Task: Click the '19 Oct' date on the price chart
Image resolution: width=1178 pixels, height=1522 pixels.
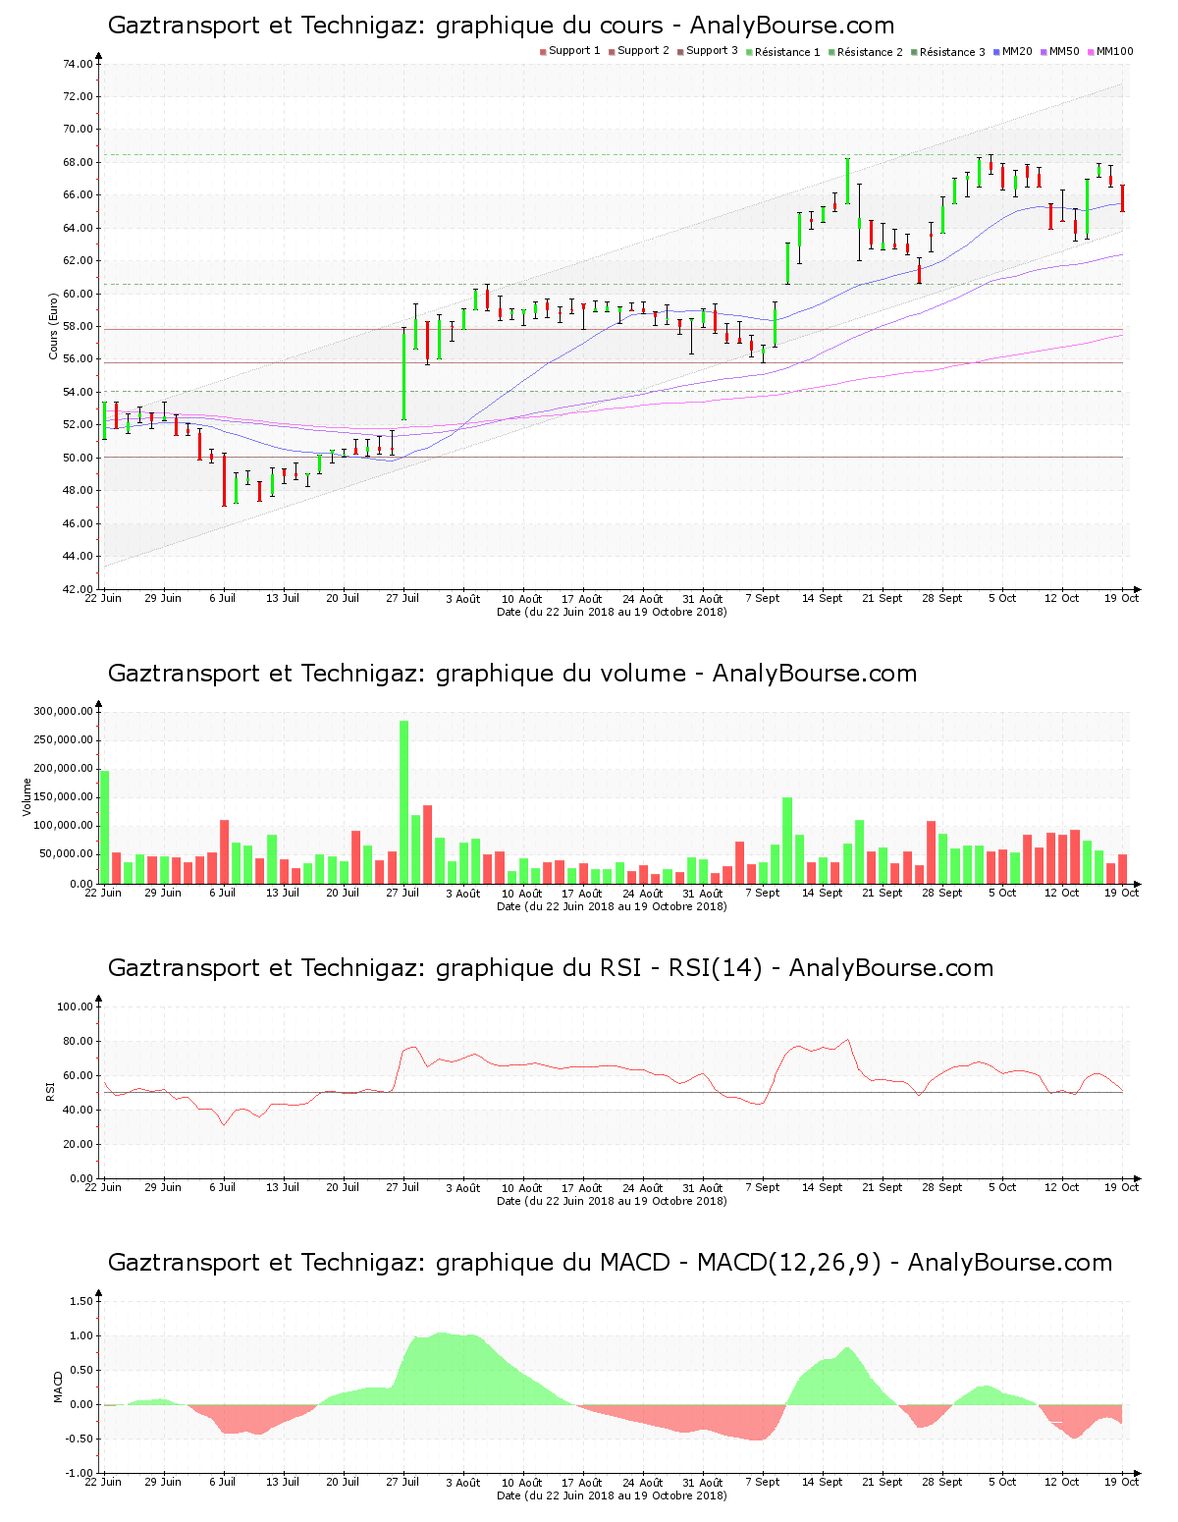Action: click(1122, 598)
